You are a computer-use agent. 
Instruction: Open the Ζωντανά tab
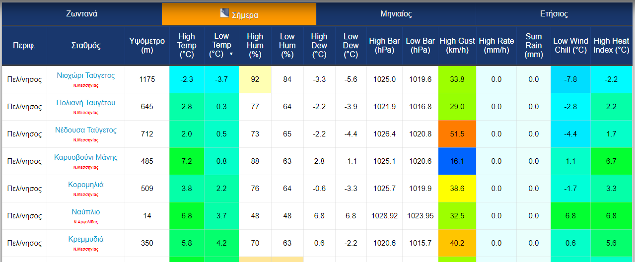tap(82, 14)
